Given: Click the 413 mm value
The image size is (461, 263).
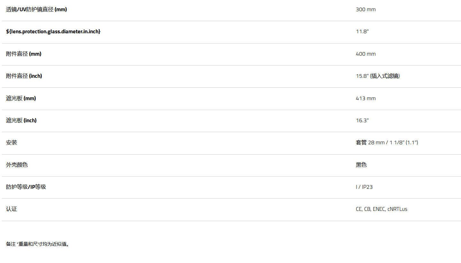Looking at the screenshot, I should tap(366, 99).
